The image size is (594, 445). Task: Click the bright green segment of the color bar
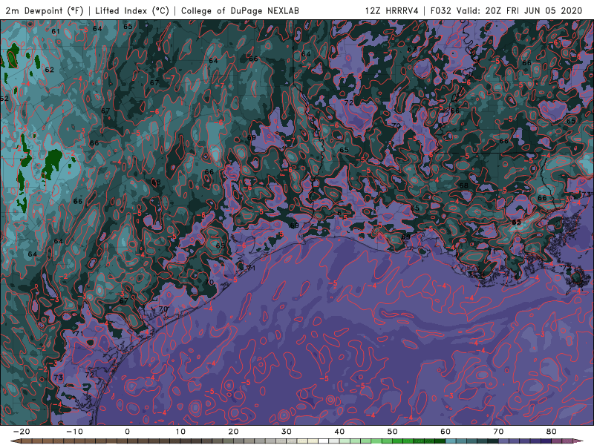[398, 441]
